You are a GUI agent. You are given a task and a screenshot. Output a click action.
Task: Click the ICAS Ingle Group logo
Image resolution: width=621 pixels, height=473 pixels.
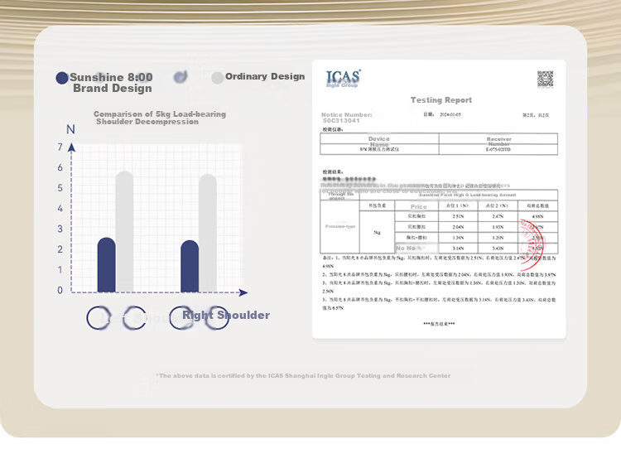(343, 79)
